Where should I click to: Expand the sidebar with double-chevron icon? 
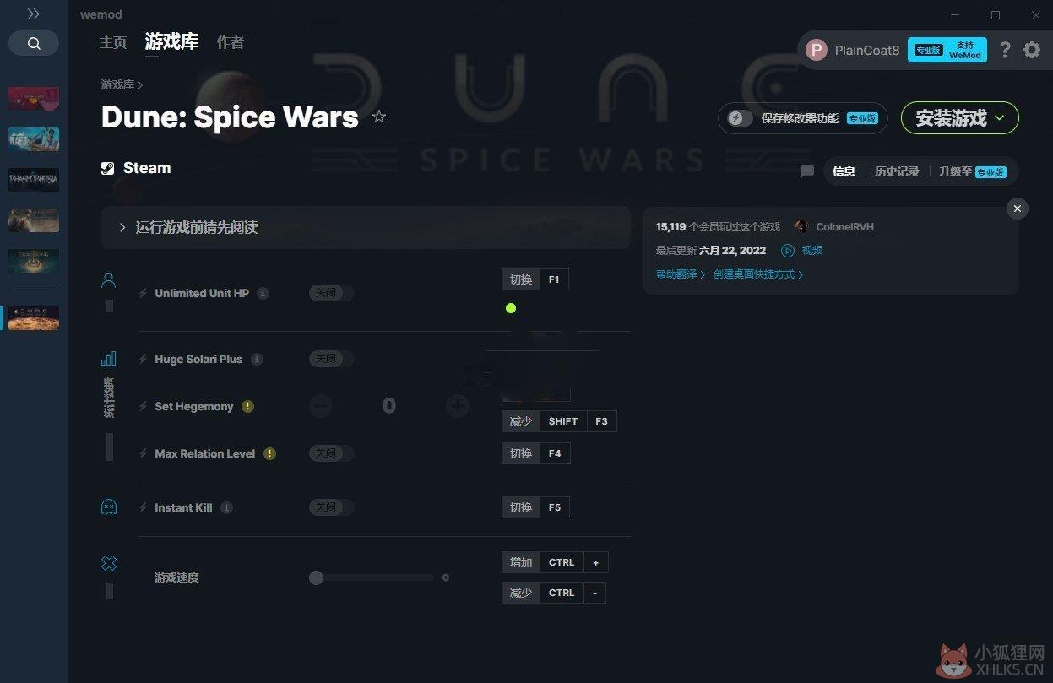(x=34, y=14)
